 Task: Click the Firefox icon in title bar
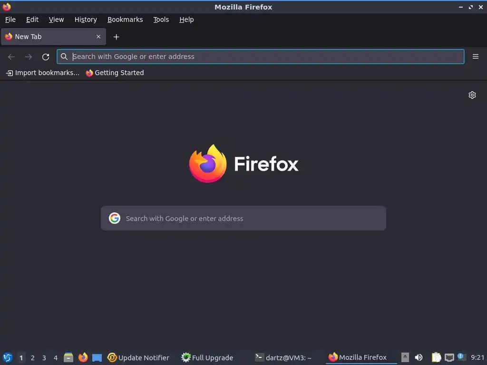click(7, 7)
